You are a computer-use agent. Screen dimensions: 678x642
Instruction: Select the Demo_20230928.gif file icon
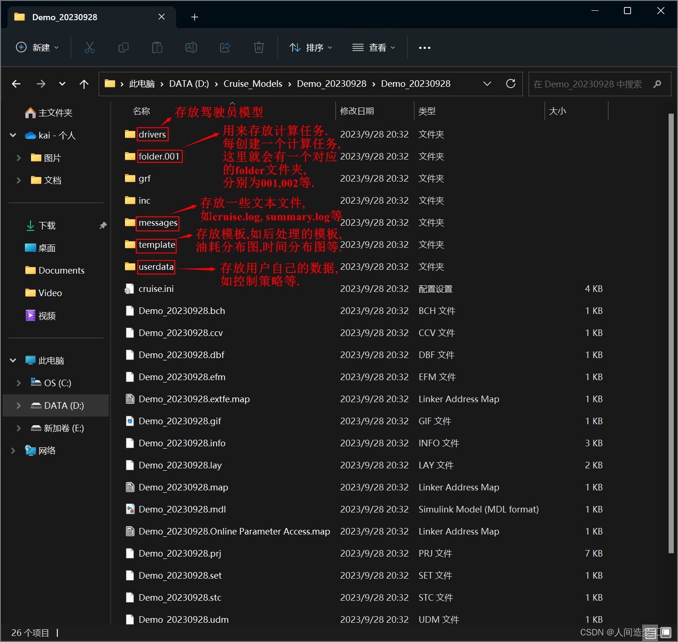pos(130,421)
